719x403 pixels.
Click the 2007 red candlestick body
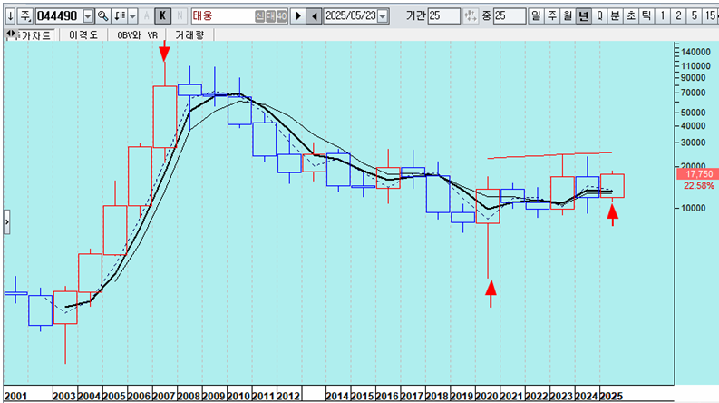165,116
